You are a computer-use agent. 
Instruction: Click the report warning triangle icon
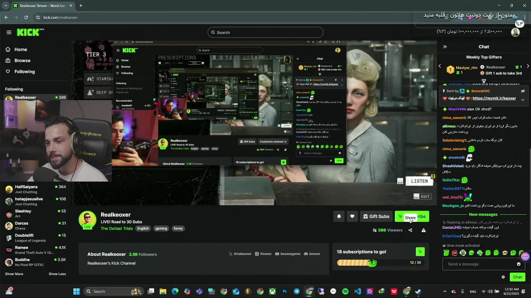tap(424, 230)
